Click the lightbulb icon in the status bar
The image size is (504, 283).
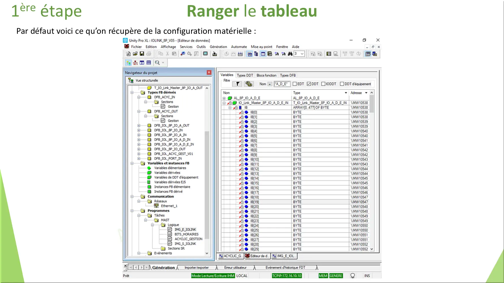pos(352,276)
